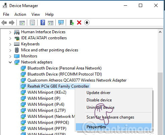Screen dimensions: 165x135
Task: Expand the Human Interface Devices node
Action: [x=10, y=33]
